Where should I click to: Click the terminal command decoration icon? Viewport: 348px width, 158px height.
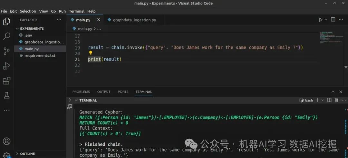coord(70,106)
